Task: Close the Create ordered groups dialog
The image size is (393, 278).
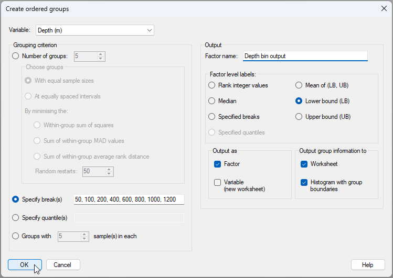Action: [x=383, y=8]
